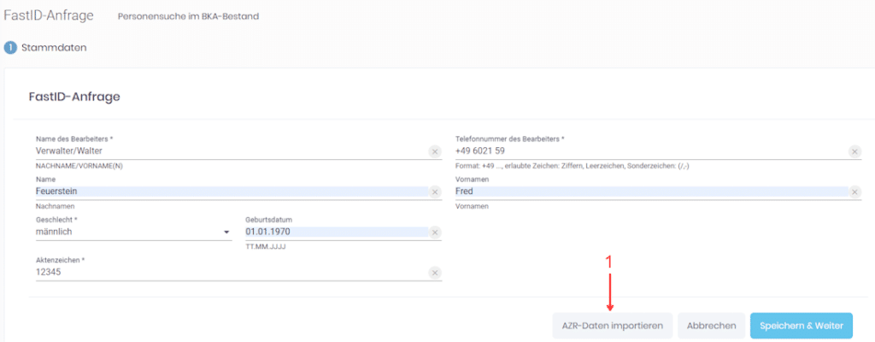875x342 pixels.
Task: Click the Feuerstein surname text input
Action: [x=222, y=192]
